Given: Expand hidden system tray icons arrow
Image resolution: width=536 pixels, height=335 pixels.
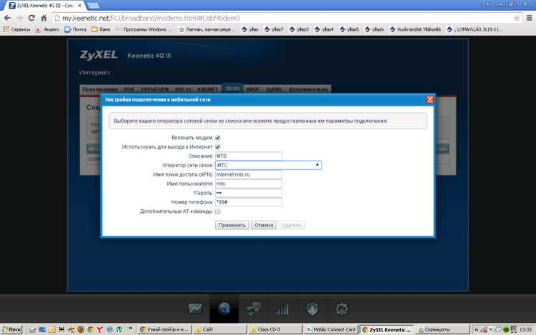Looking at the screenshot, I should [x=476, y=329].
